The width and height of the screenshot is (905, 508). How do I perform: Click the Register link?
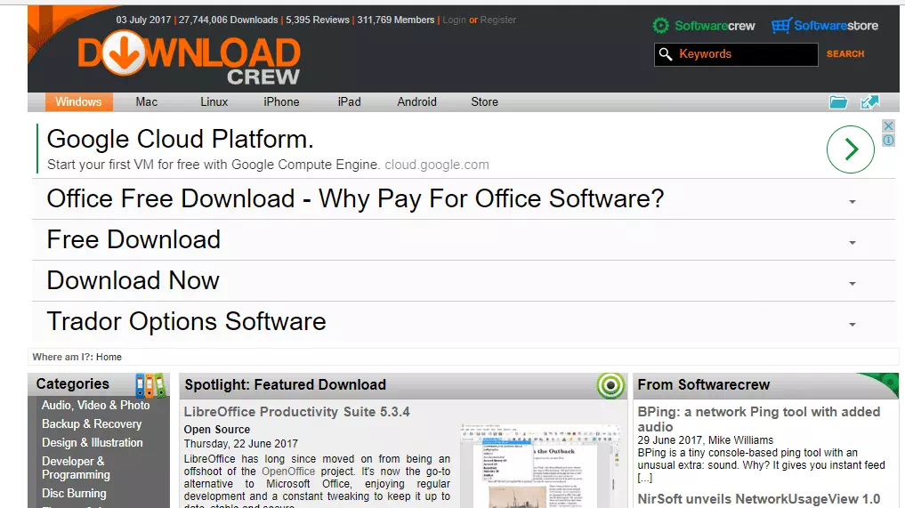(x=498, y=20)
